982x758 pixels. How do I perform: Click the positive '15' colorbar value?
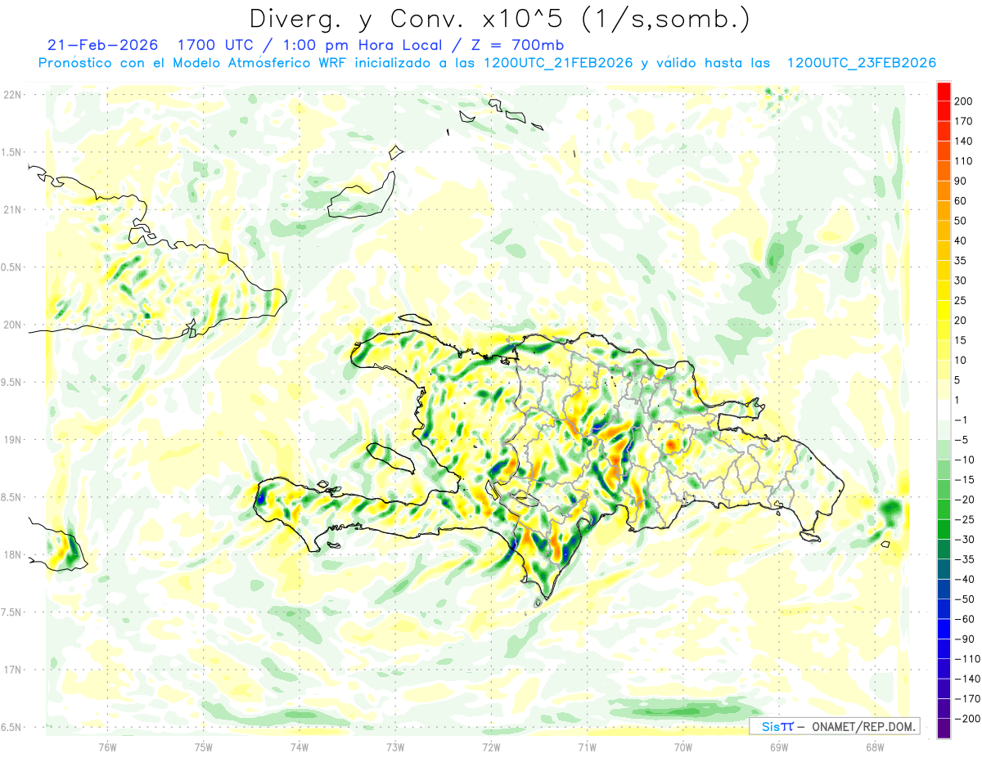(961, 340)
